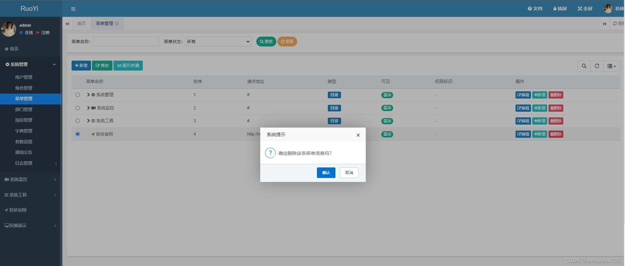Confirm deletion with 确认 button

326,173
